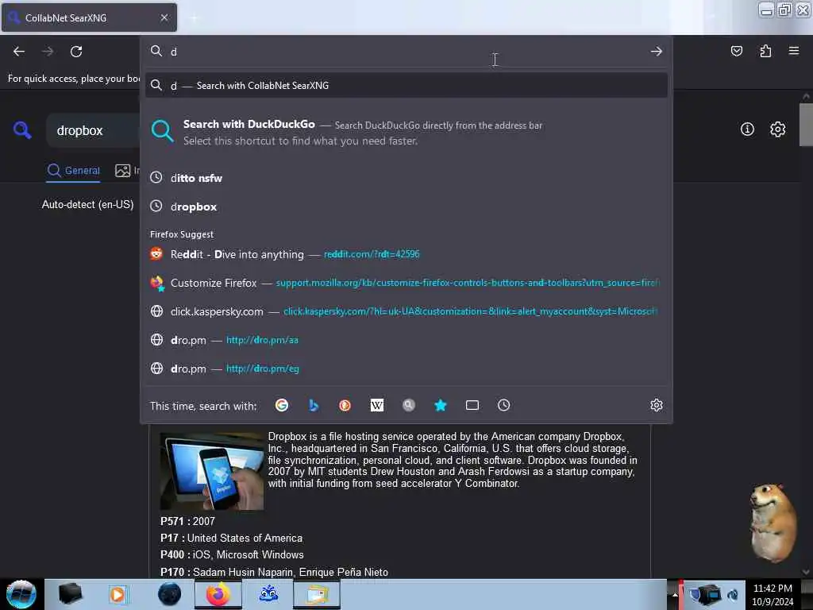Click the SearXNG dropbox search box
Screen dimensions: 813x610
[94, 130]
